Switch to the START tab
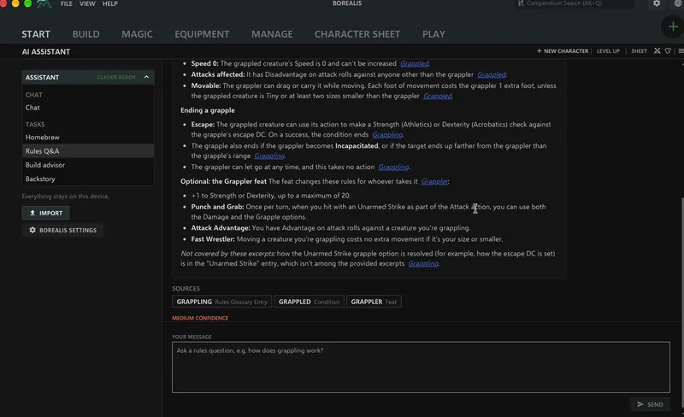This screenshot has height=417, width=684. tap(36, 34)
